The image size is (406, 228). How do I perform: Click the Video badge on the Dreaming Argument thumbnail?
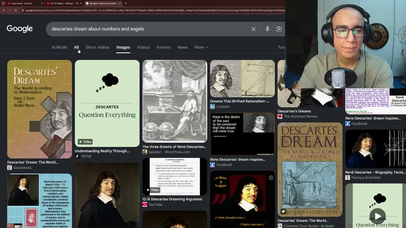pyautogui.click(x=153, y=190)
